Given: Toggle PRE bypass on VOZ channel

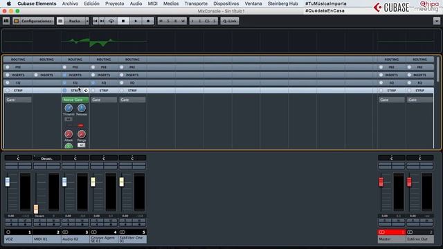Looking at the screenshot, I should [x=8, y=67].
